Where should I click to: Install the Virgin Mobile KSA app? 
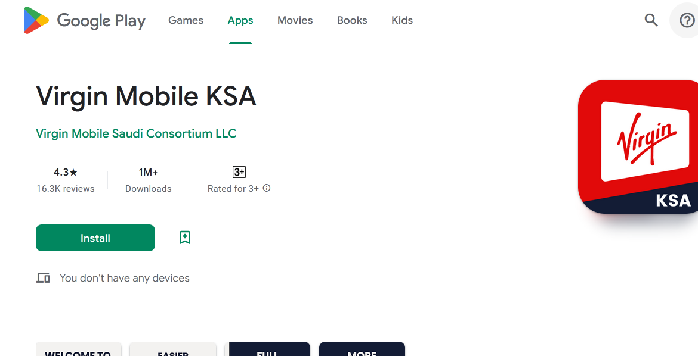point(95,238)
